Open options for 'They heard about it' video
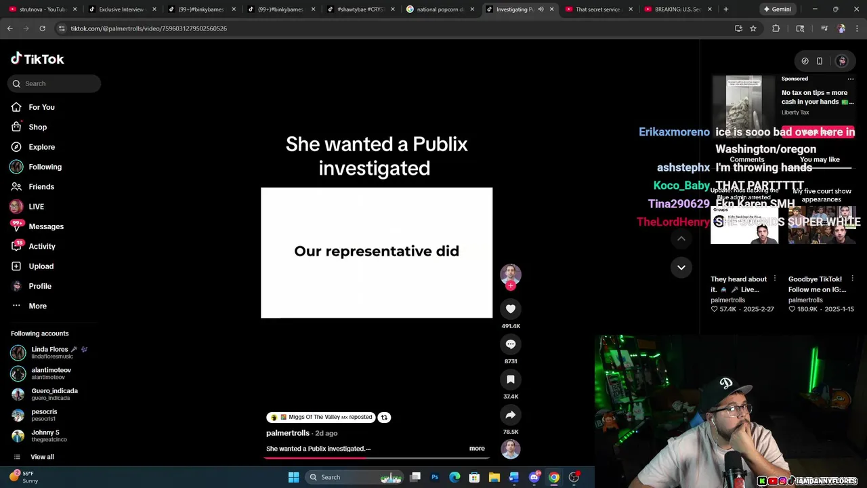 pos(775,279)
